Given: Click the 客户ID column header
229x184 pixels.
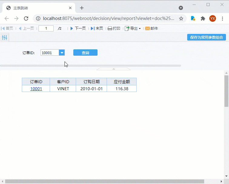Looking at the screenshot, I should pyautogui.click(x=63, y=82).
